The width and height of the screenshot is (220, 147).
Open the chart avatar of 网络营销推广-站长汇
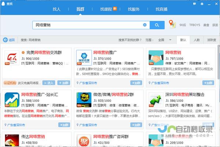[x=12, y=100]
